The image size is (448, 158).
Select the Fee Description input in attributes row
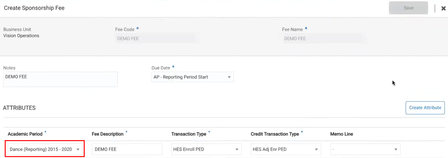tap(127, 149)
